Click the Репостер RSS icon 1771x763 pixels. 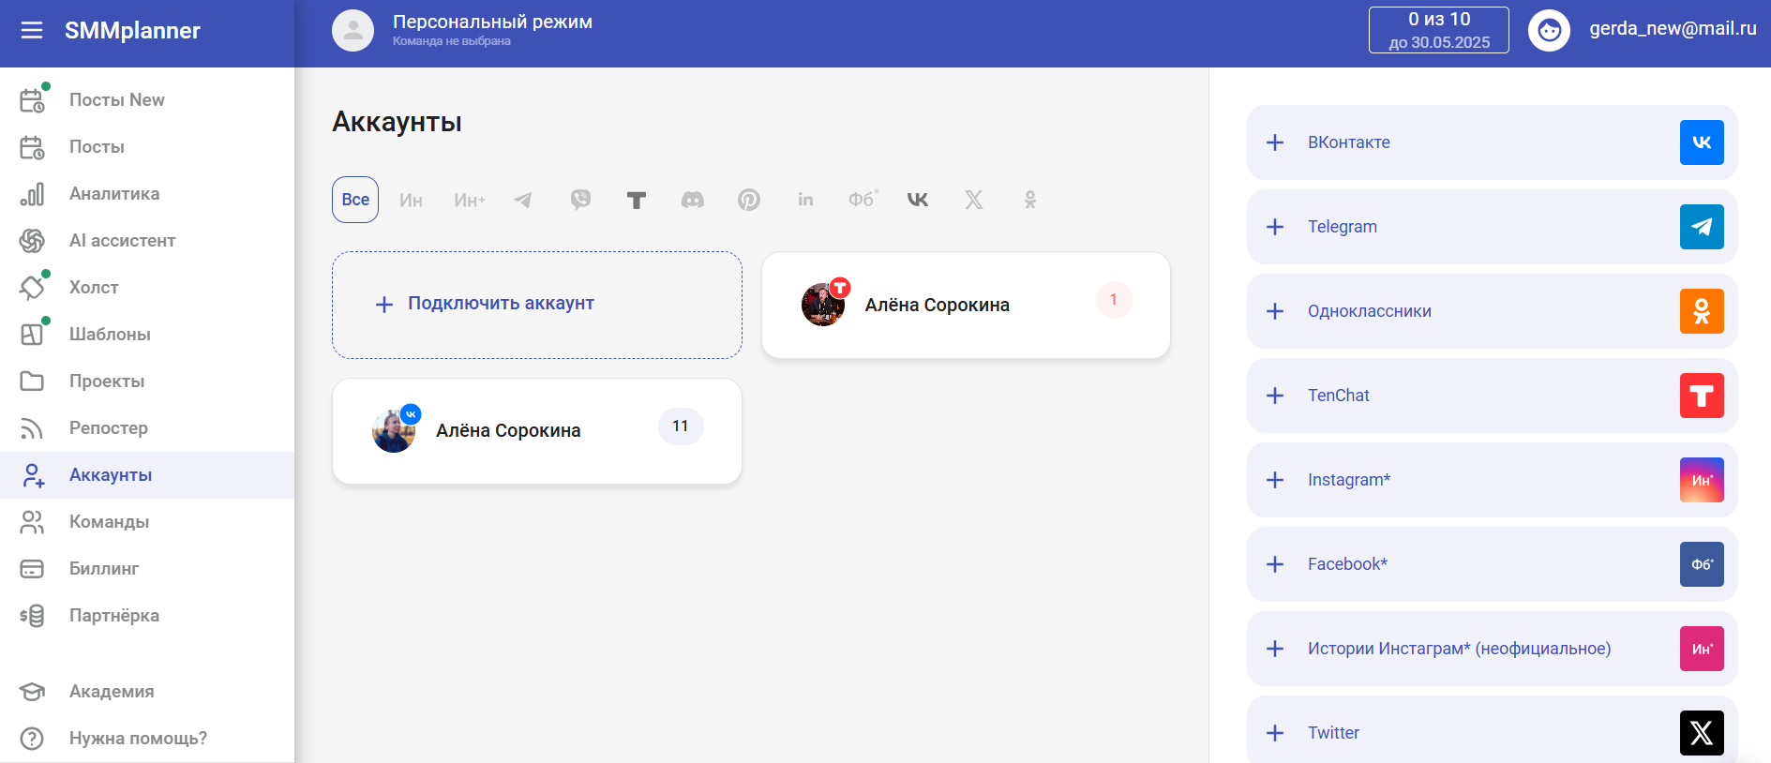[32, 428]
